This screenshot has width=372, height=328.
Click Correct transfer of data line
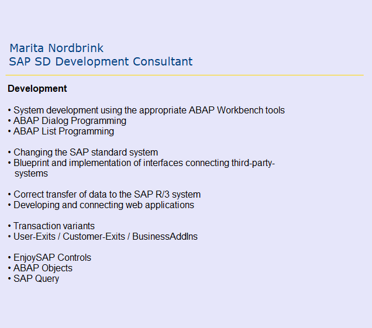[x=107, y=194]
